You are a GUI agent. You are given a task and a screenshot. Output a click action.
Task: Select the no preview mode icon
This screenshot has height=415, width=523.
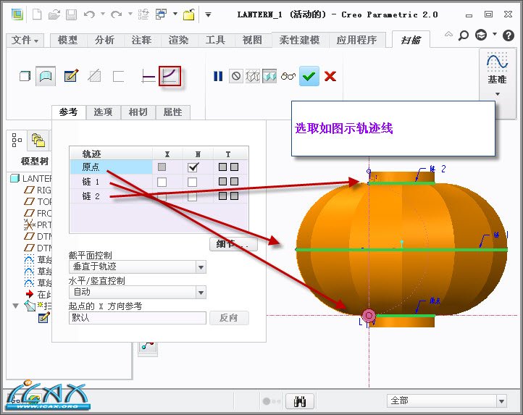point(236,76)
